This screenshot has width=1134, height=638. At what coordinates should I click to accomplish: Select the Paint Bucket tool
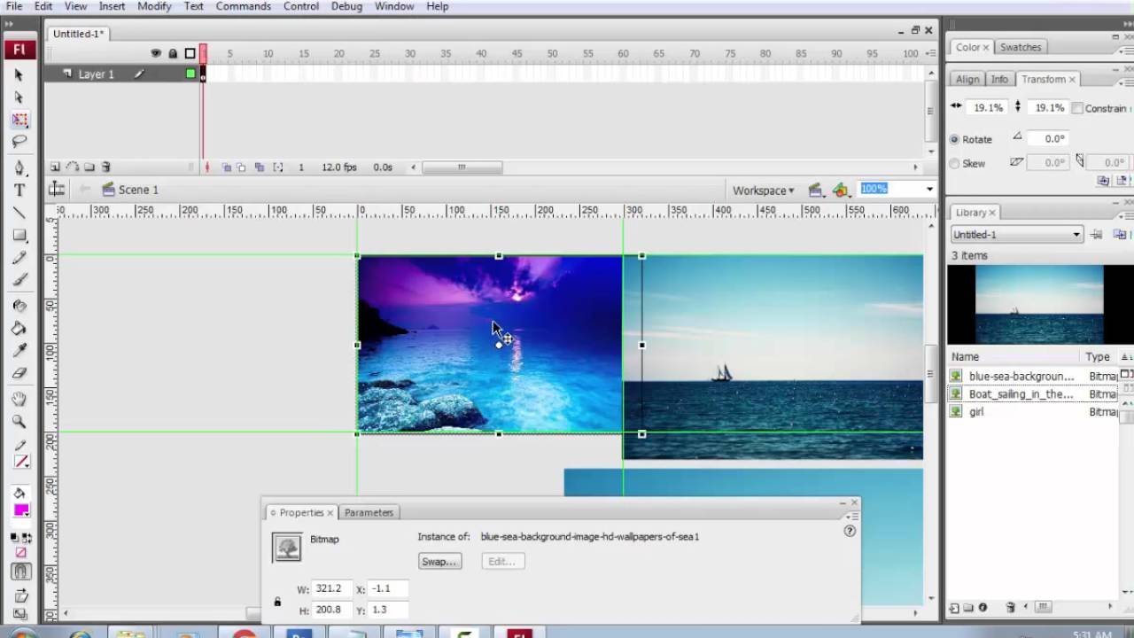tap(19, 329)
